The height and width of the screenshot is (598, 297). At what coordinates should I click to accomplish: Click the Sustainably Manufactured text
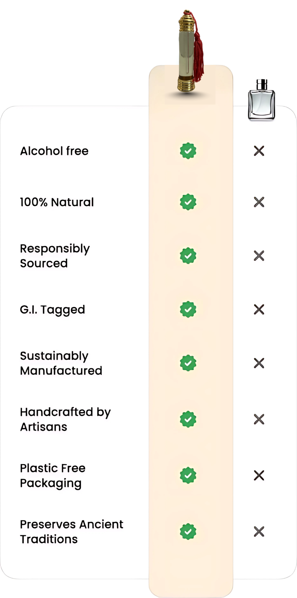pyautogui.click(x=61, y=363)
